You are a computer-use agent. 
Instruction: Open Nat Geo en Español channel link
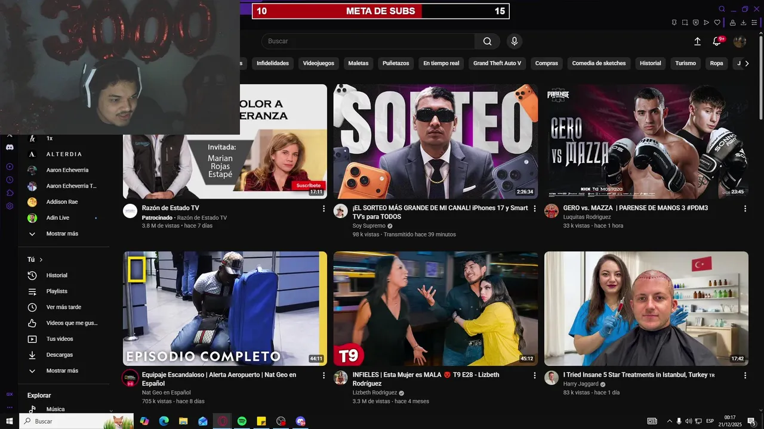coord(167,392)
